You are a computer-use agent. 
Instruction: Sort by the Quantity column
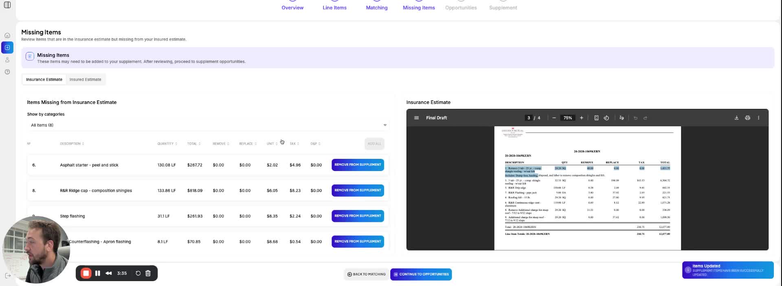(x=167, y=144)
